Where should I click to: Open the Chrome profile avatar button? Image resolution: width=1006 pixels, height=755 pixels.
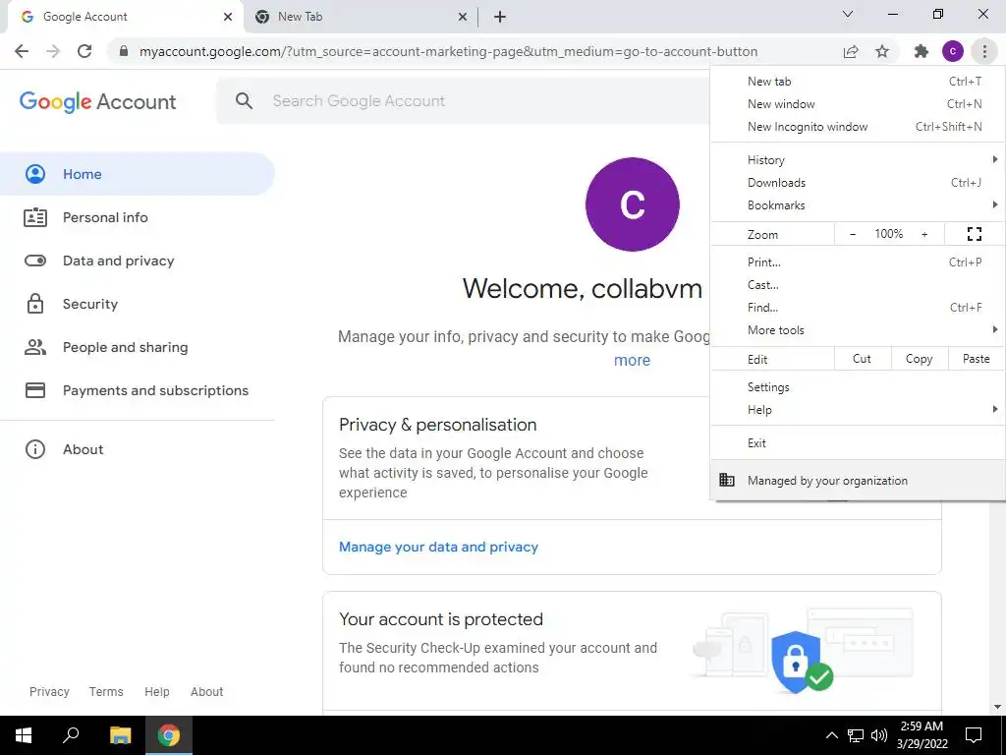(953, 51)
